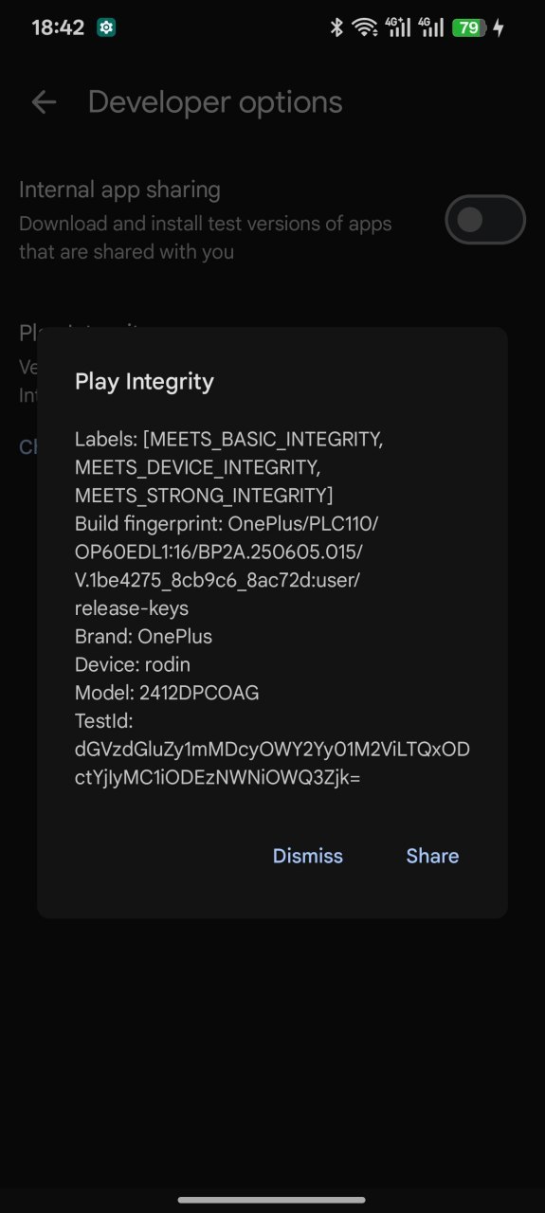The image size is (545, 1213).
Task: Share the Play Integrity result
Action: coord(432,856)
